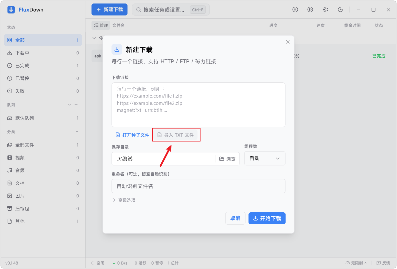Click the resume all tasks icon
The width and height of the screenshot is (397, 269).
[310, 10]
